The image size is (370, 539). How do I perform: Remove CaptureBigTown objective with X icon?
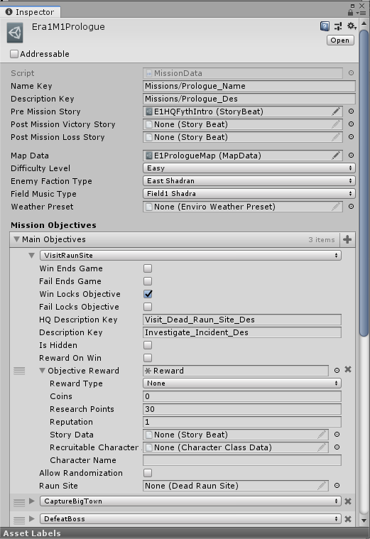tap(348, 501)
